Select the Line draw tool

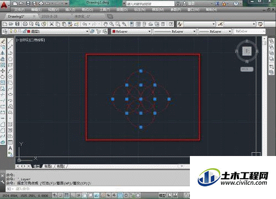tap(10, 41)
